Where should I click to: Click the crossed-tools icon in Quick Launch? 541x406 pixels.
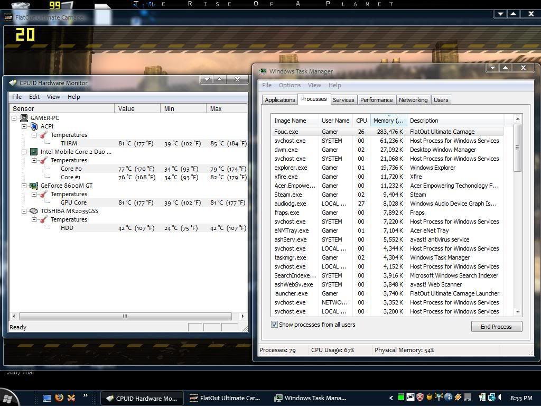click(71, 398)
